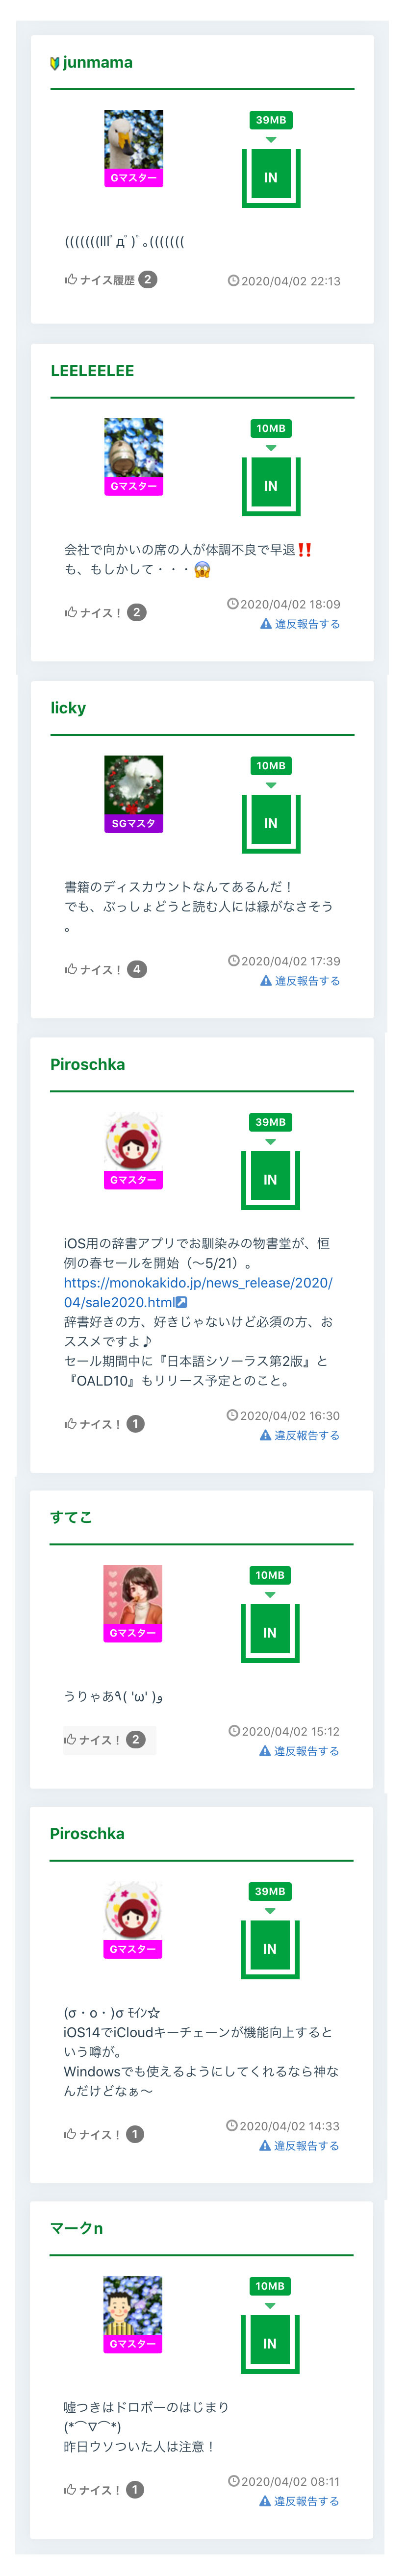Open マークn's user profile name

point(76,2227)
